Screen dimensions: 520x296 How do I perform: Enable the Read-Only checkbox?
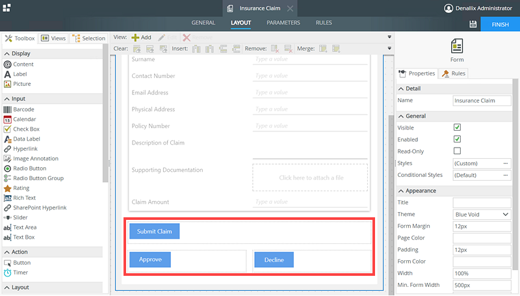click(x=457, y=151)
